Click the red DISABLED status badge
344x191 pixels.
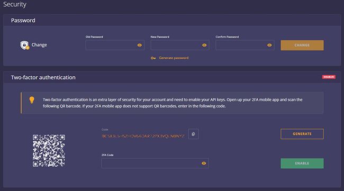pos(329,77)
